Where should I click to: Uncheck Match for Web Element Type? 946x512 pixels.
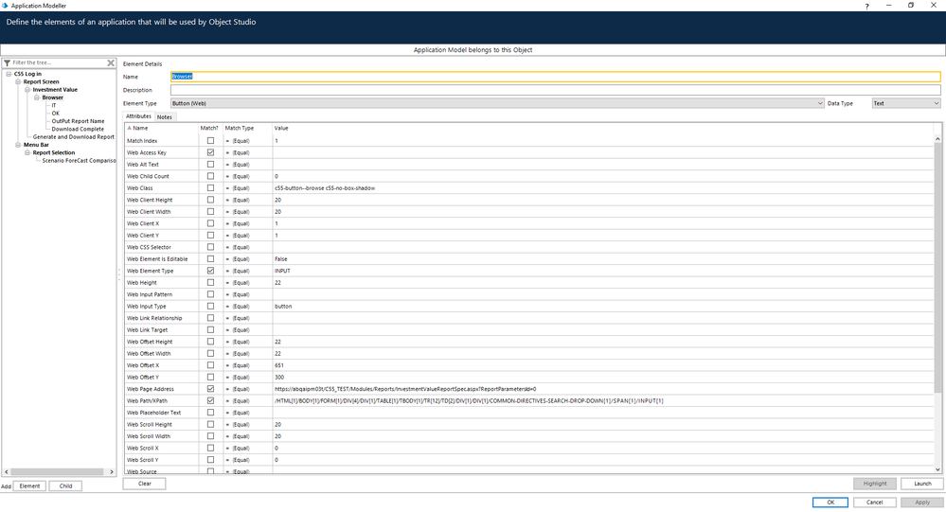(210, 271)
